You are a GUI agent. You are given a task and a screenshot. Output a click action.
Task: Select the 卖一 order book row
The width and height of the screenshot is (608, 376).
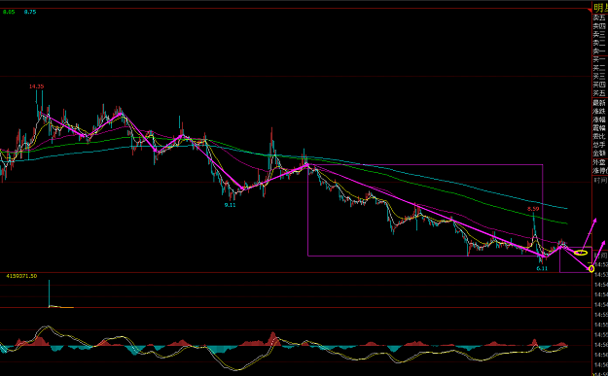point(600,51)
